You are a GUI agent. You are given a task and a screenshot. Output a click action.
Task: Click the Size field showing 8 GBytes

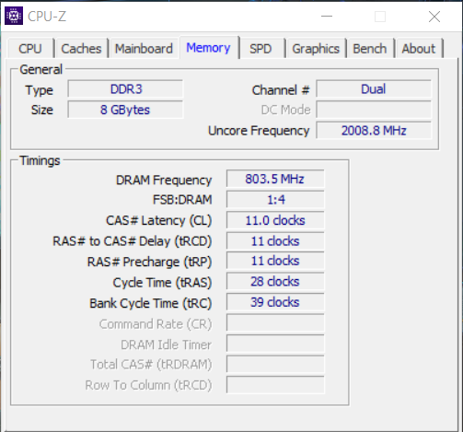pos(126,110)
